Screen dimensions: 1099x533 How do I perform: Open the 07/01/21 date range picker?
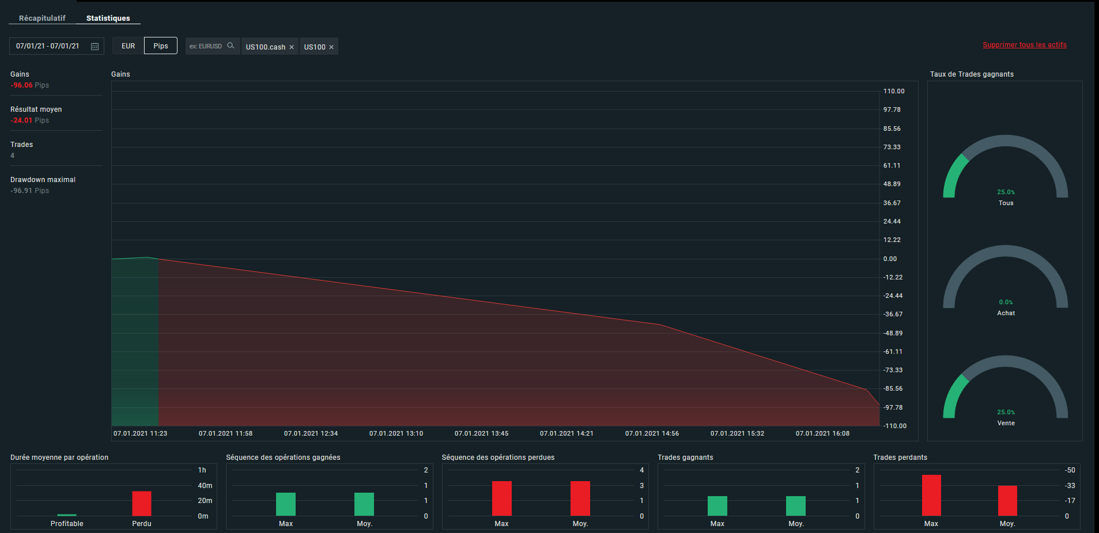tap(56, 46)
